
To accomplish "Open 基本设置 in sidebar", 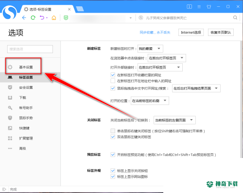I will pyautogui.click(x=30, y=67).
